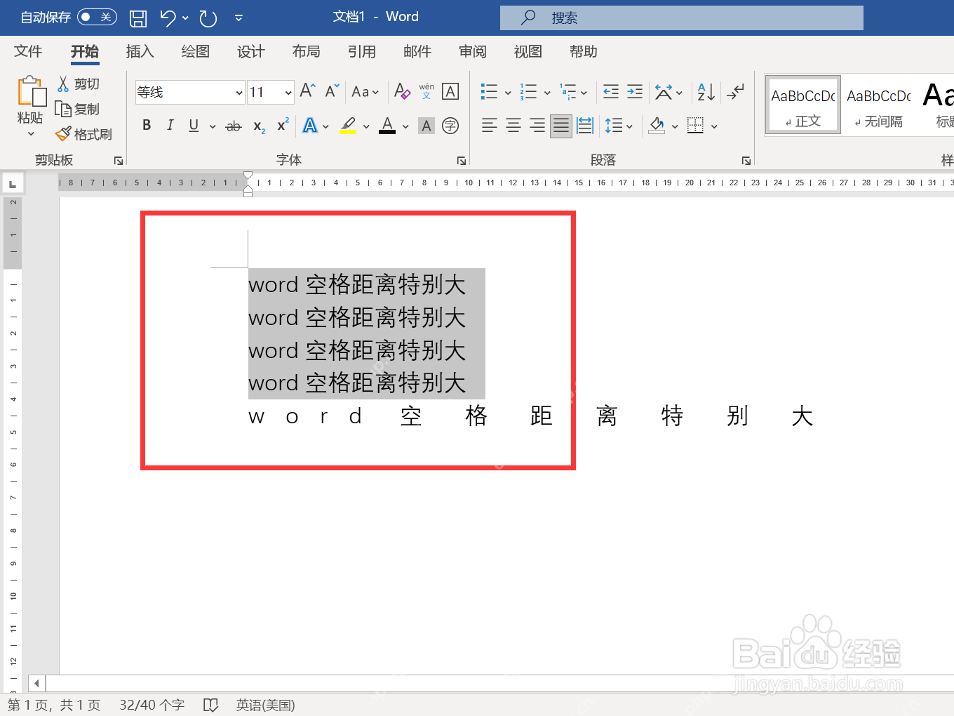Open Paragraph settings dialog launcher
The image size is (954, 716).
pos(746,161)
